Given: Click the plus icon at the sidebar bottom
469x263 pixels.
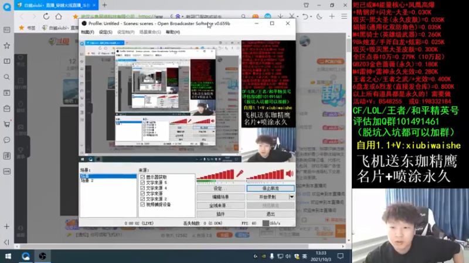Looking at the screenshot, I should point(6,227).
